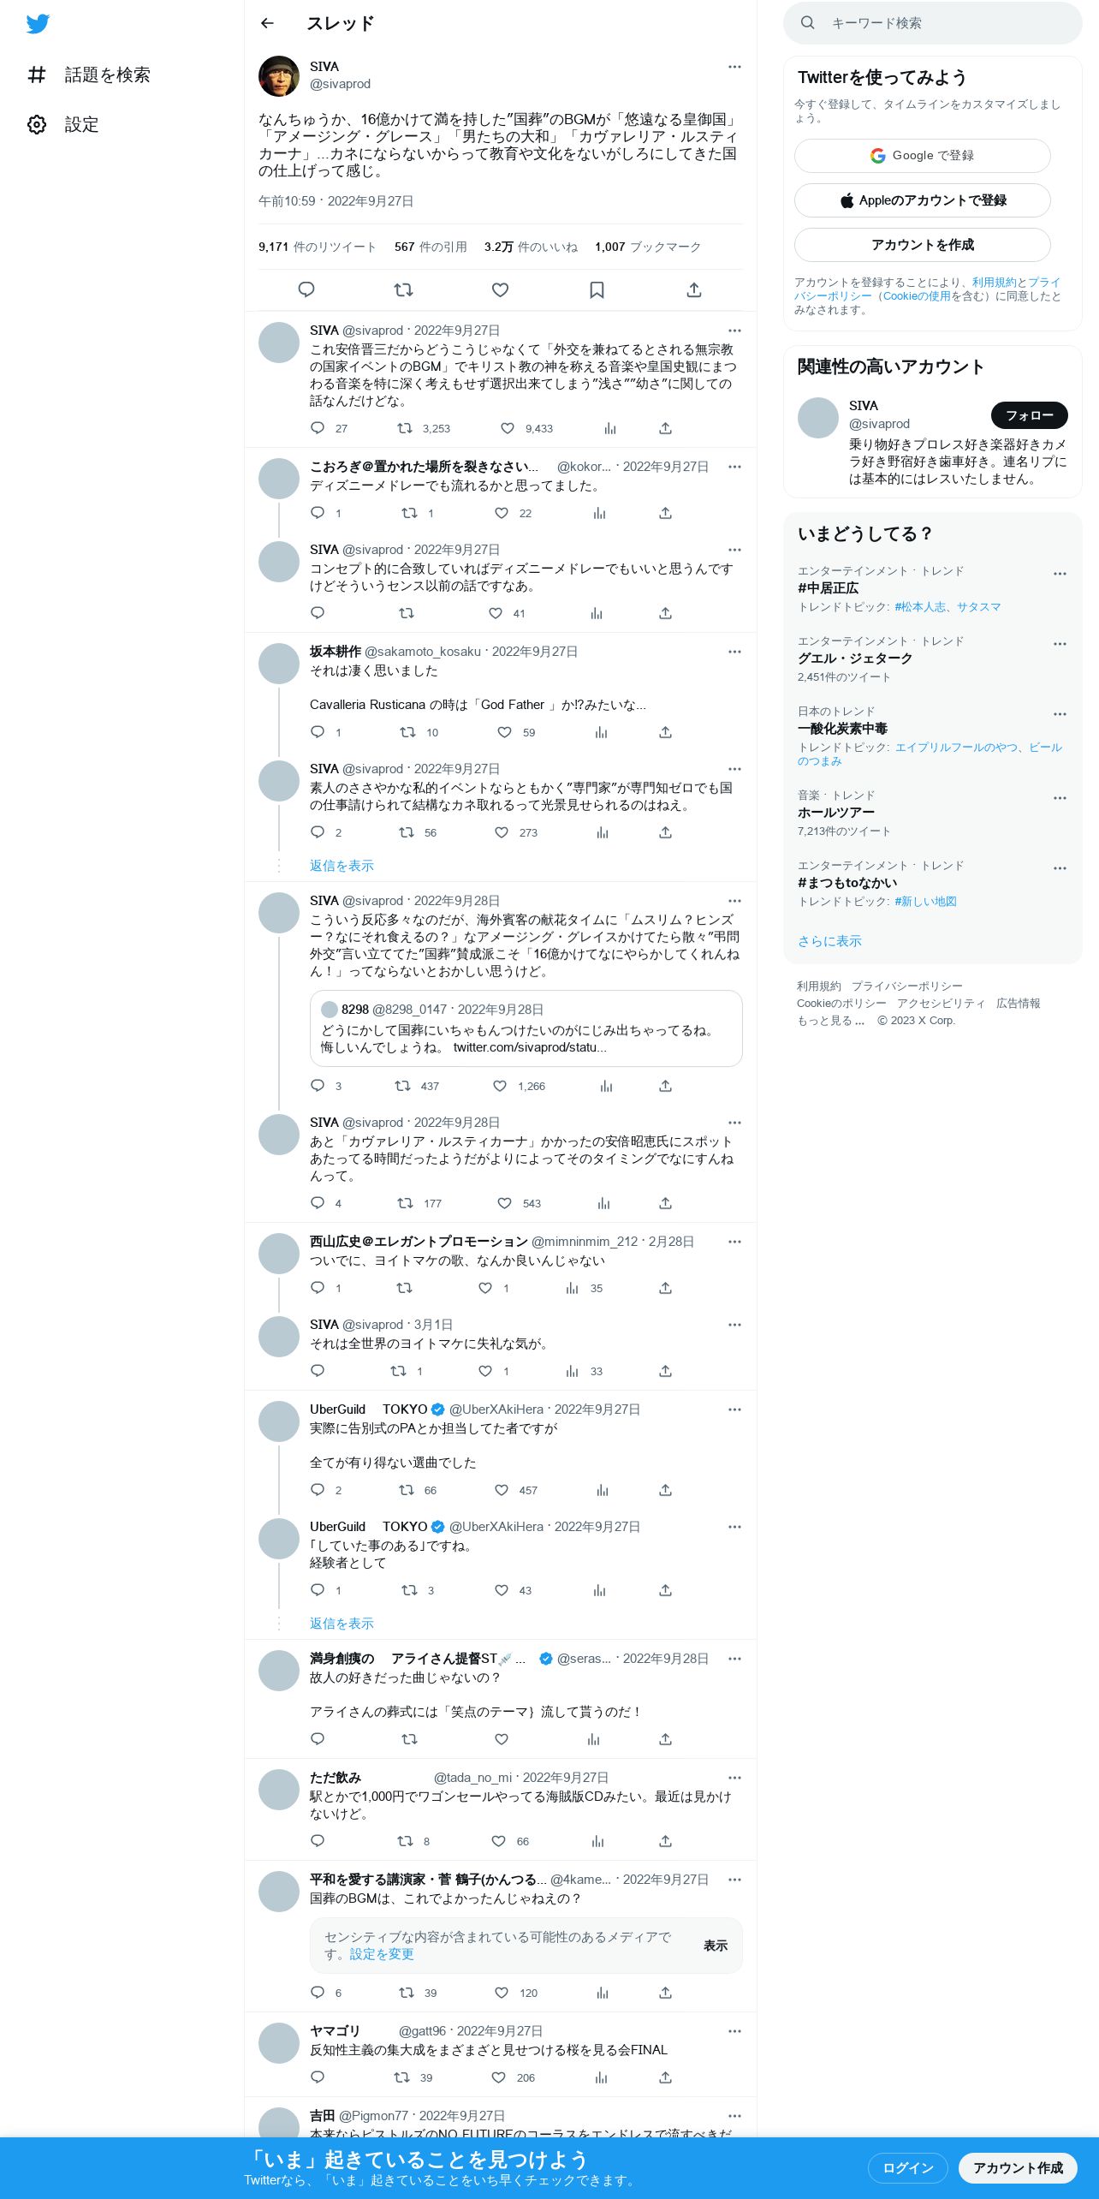Click the reply icon under the main tweet
Image resolution: width=1099 pixels, height=2199 pixels.
tap(306, 290)
